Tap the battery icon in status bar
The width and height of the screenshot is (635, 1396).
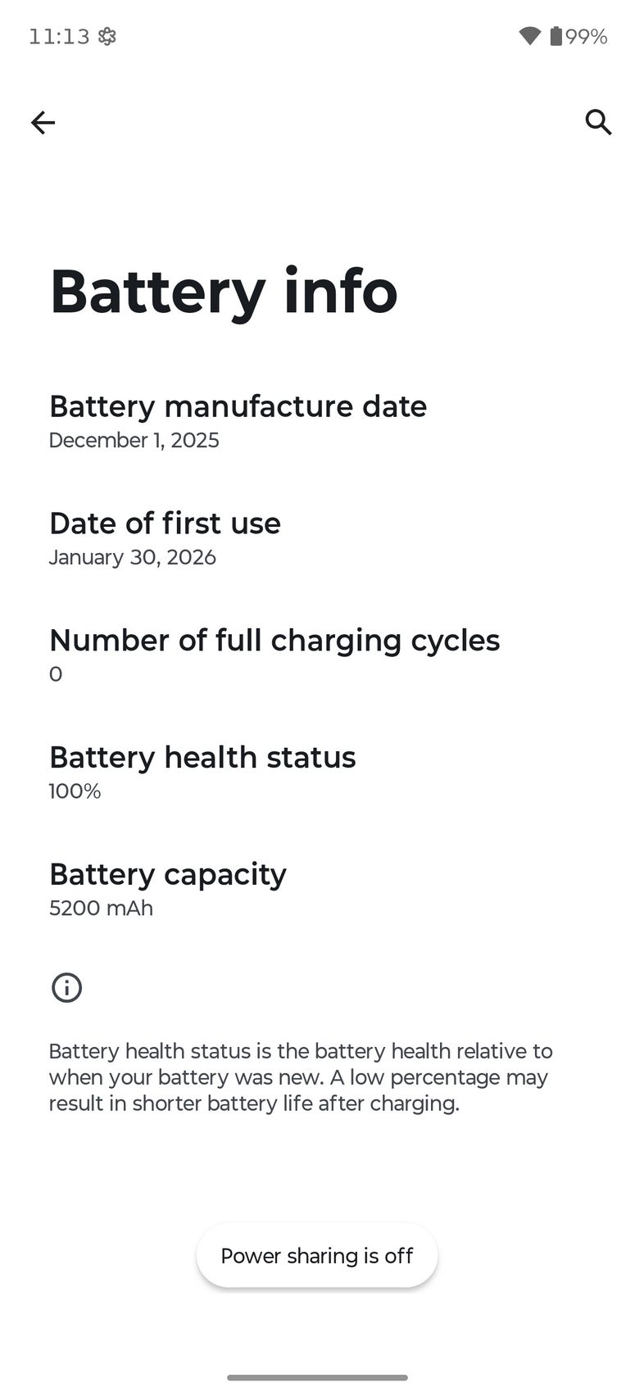click(x=556, y=36)
